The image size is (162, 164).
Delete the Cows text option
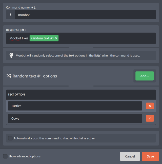(x=150, y=118)
